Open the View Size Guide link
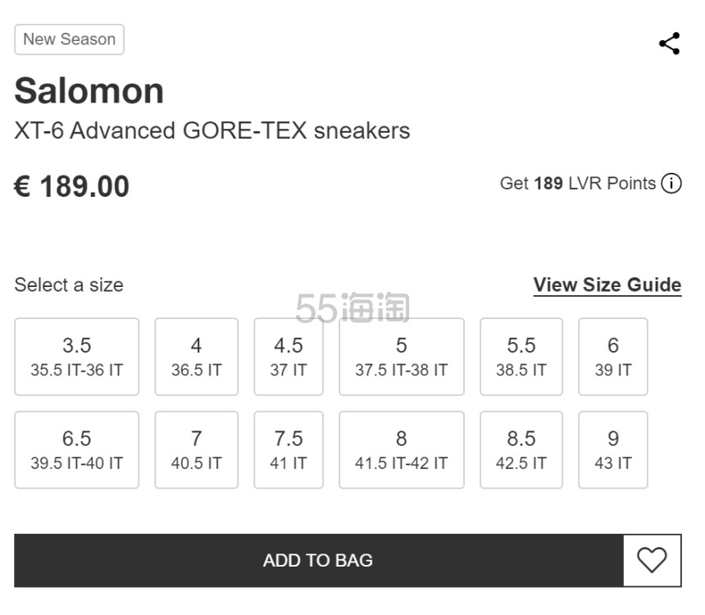Screen dimensions: 705x615 607,285
